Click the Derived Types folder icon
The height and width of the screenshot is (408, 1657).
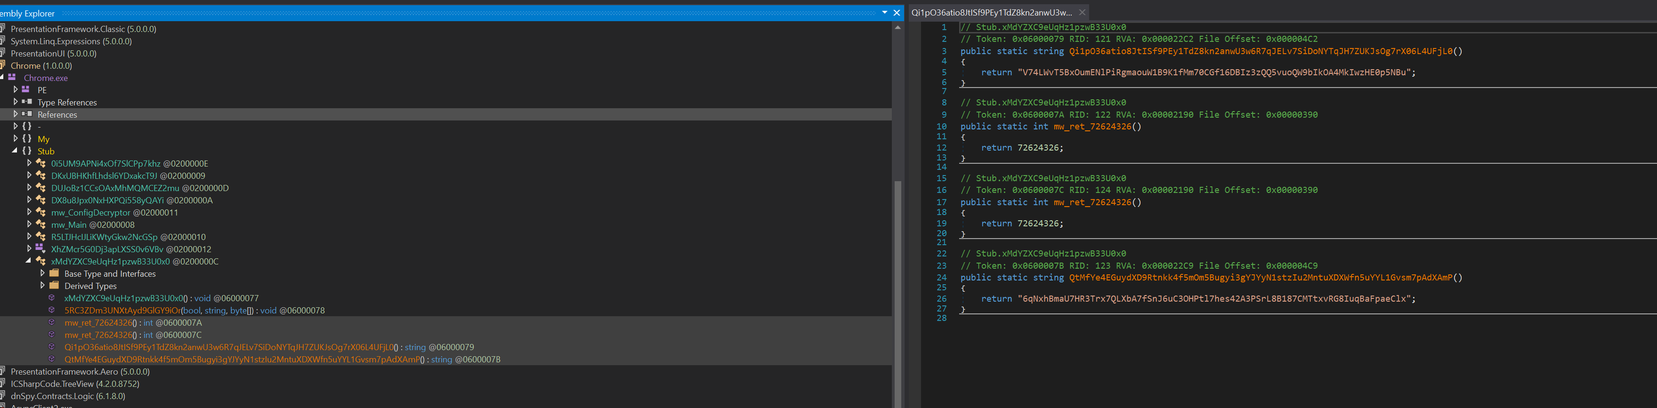pyautogui.click(x=54, y=286)
